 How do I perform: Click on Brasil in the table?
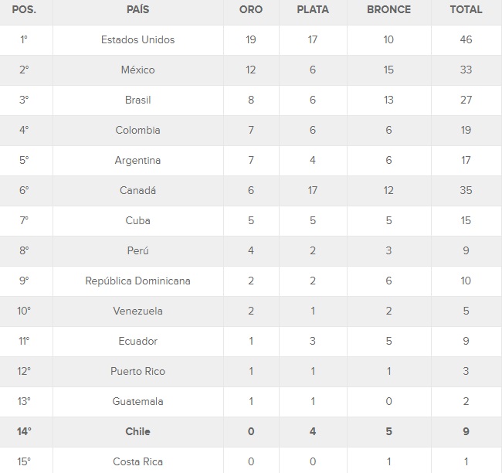137,100
